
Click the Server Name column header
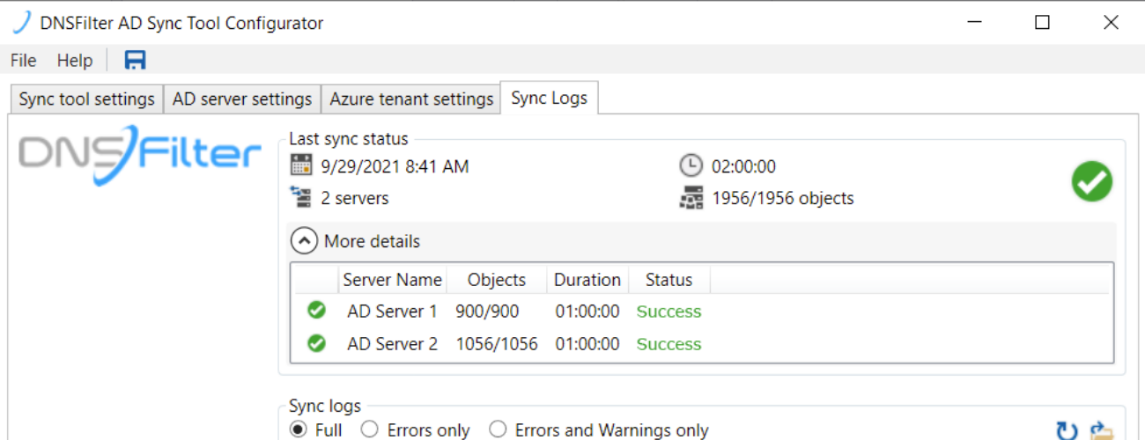coord(392,280)
